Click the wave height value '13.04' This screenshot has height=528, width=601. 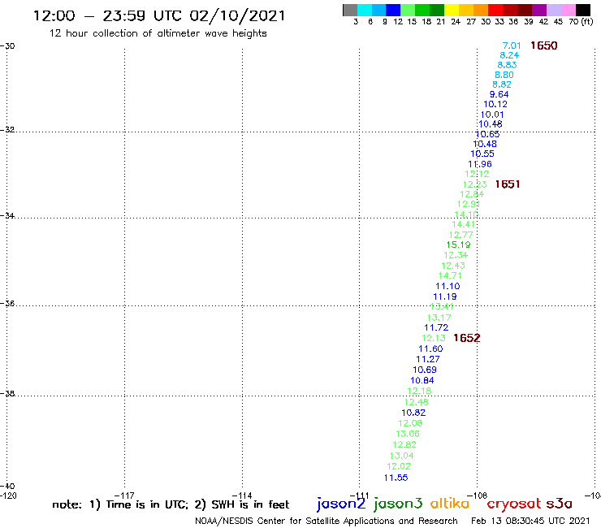click(402, 456)
